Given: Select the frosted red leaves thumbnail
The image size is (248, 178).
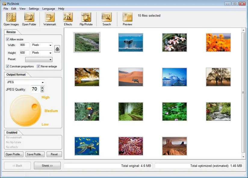Looking at the screenshot, I should coord(131,146).
